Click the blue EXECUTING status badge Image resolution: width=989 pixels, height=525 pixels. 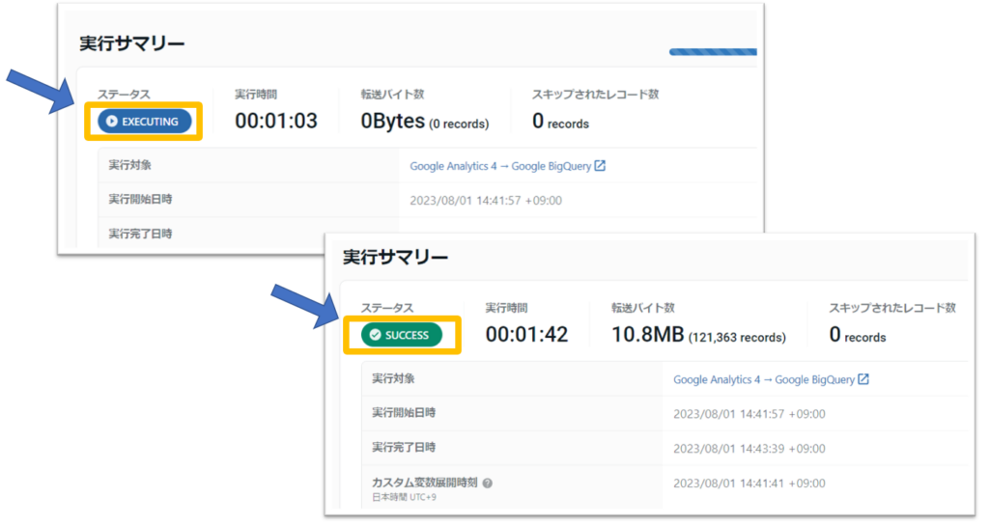coord(144,122)
